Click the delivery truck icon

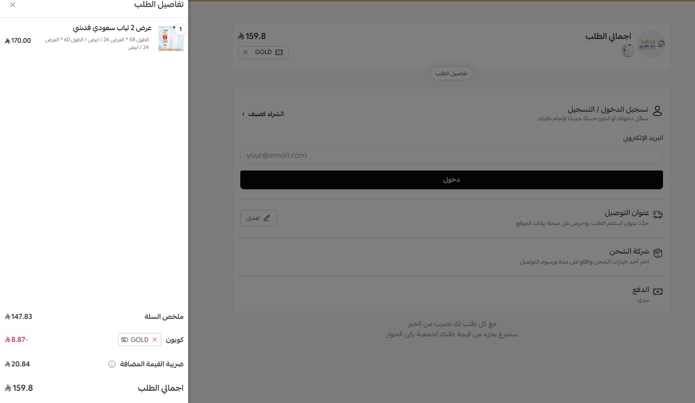pyautogui.click(x=658, y=215)
